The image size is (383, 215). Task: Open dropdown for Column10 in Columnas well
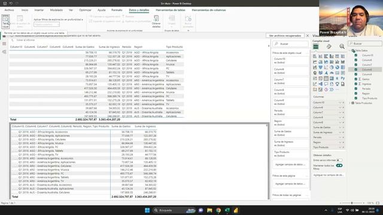click(340, 103)
